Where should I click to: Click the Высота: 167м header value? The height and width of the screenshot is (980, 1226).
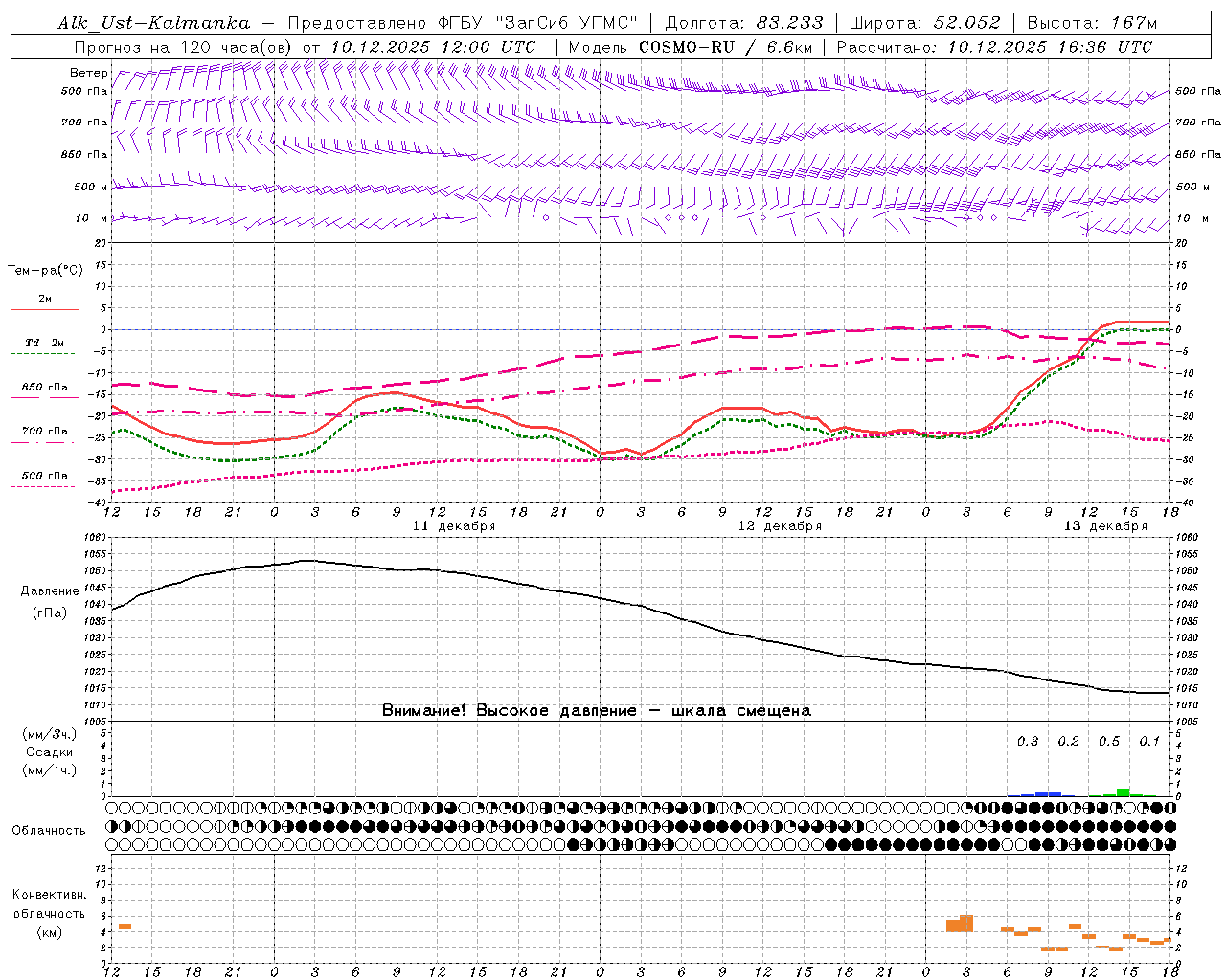1092,23
